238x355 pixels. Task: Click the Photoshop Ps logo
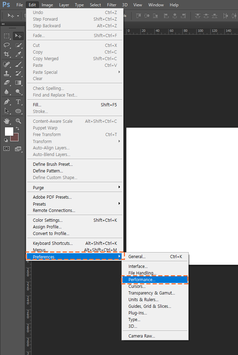click(x=6, y=5)
